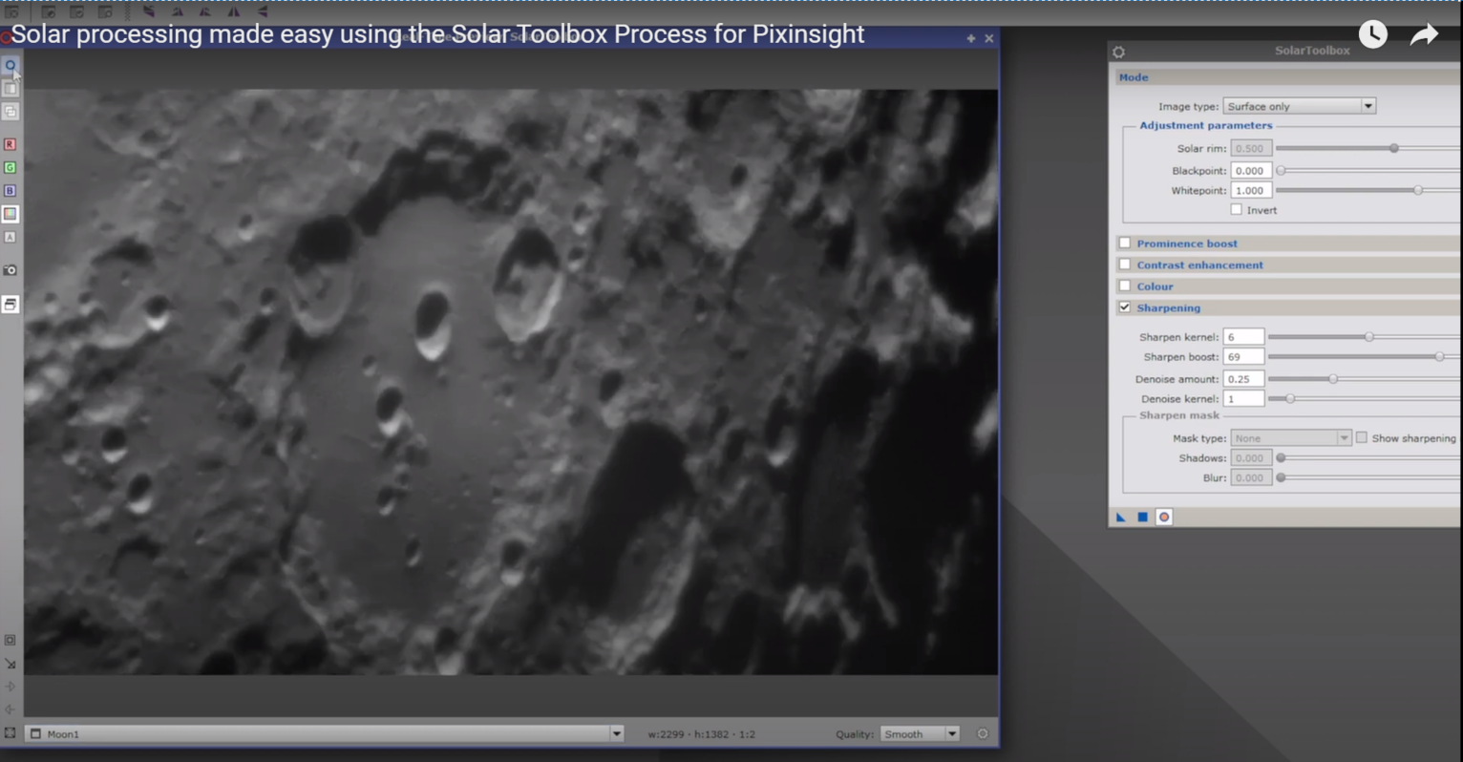Click the video title 'Solar processing made easy'
The image size is (1463, 762).
pyautogui.click(x=437, y=34)
